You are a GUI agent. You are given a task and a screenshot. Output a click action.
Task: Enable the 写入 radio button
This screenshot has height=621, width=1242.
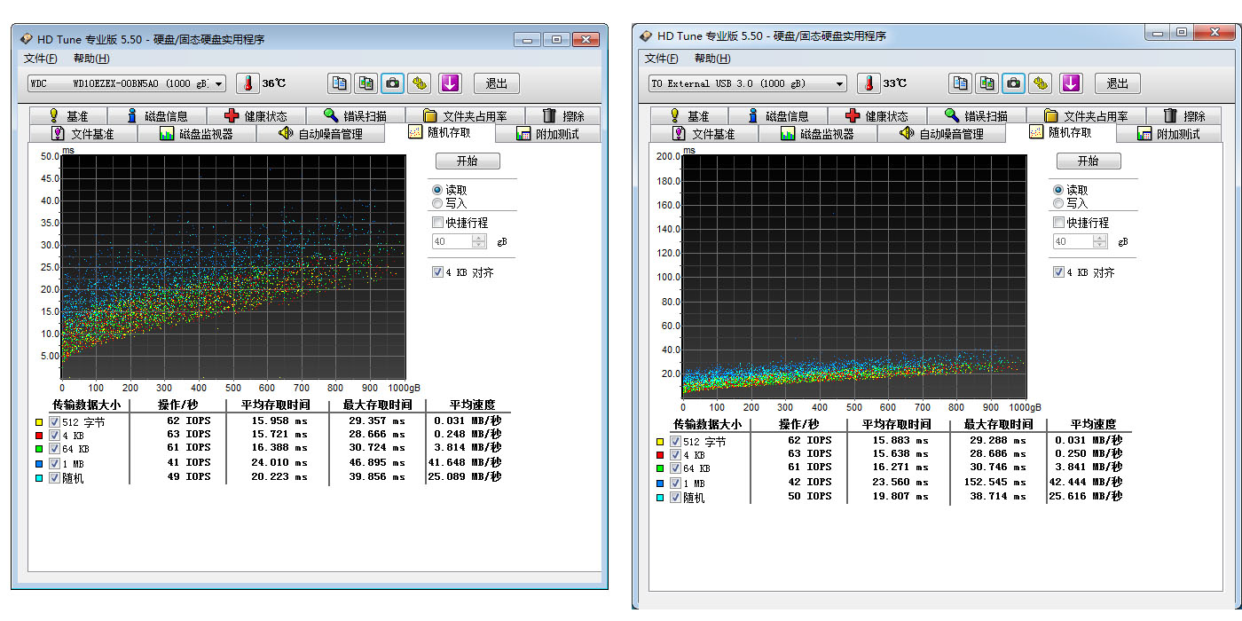tap(437, 203)
